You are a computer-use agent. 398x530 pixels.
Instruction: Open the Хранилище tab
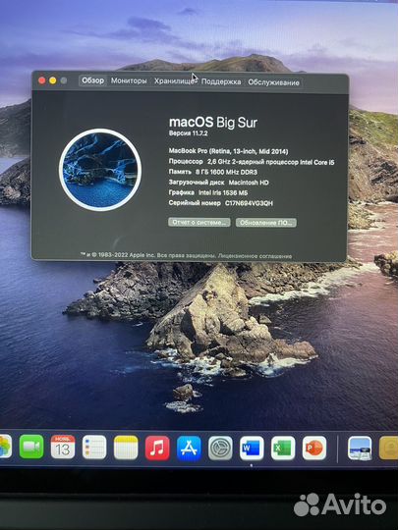(x=174, y=81)
